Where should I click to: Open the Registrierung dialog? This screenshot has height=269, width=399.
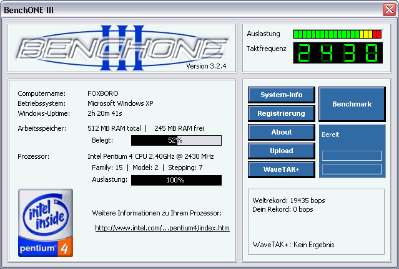click(x=282, y=113)
